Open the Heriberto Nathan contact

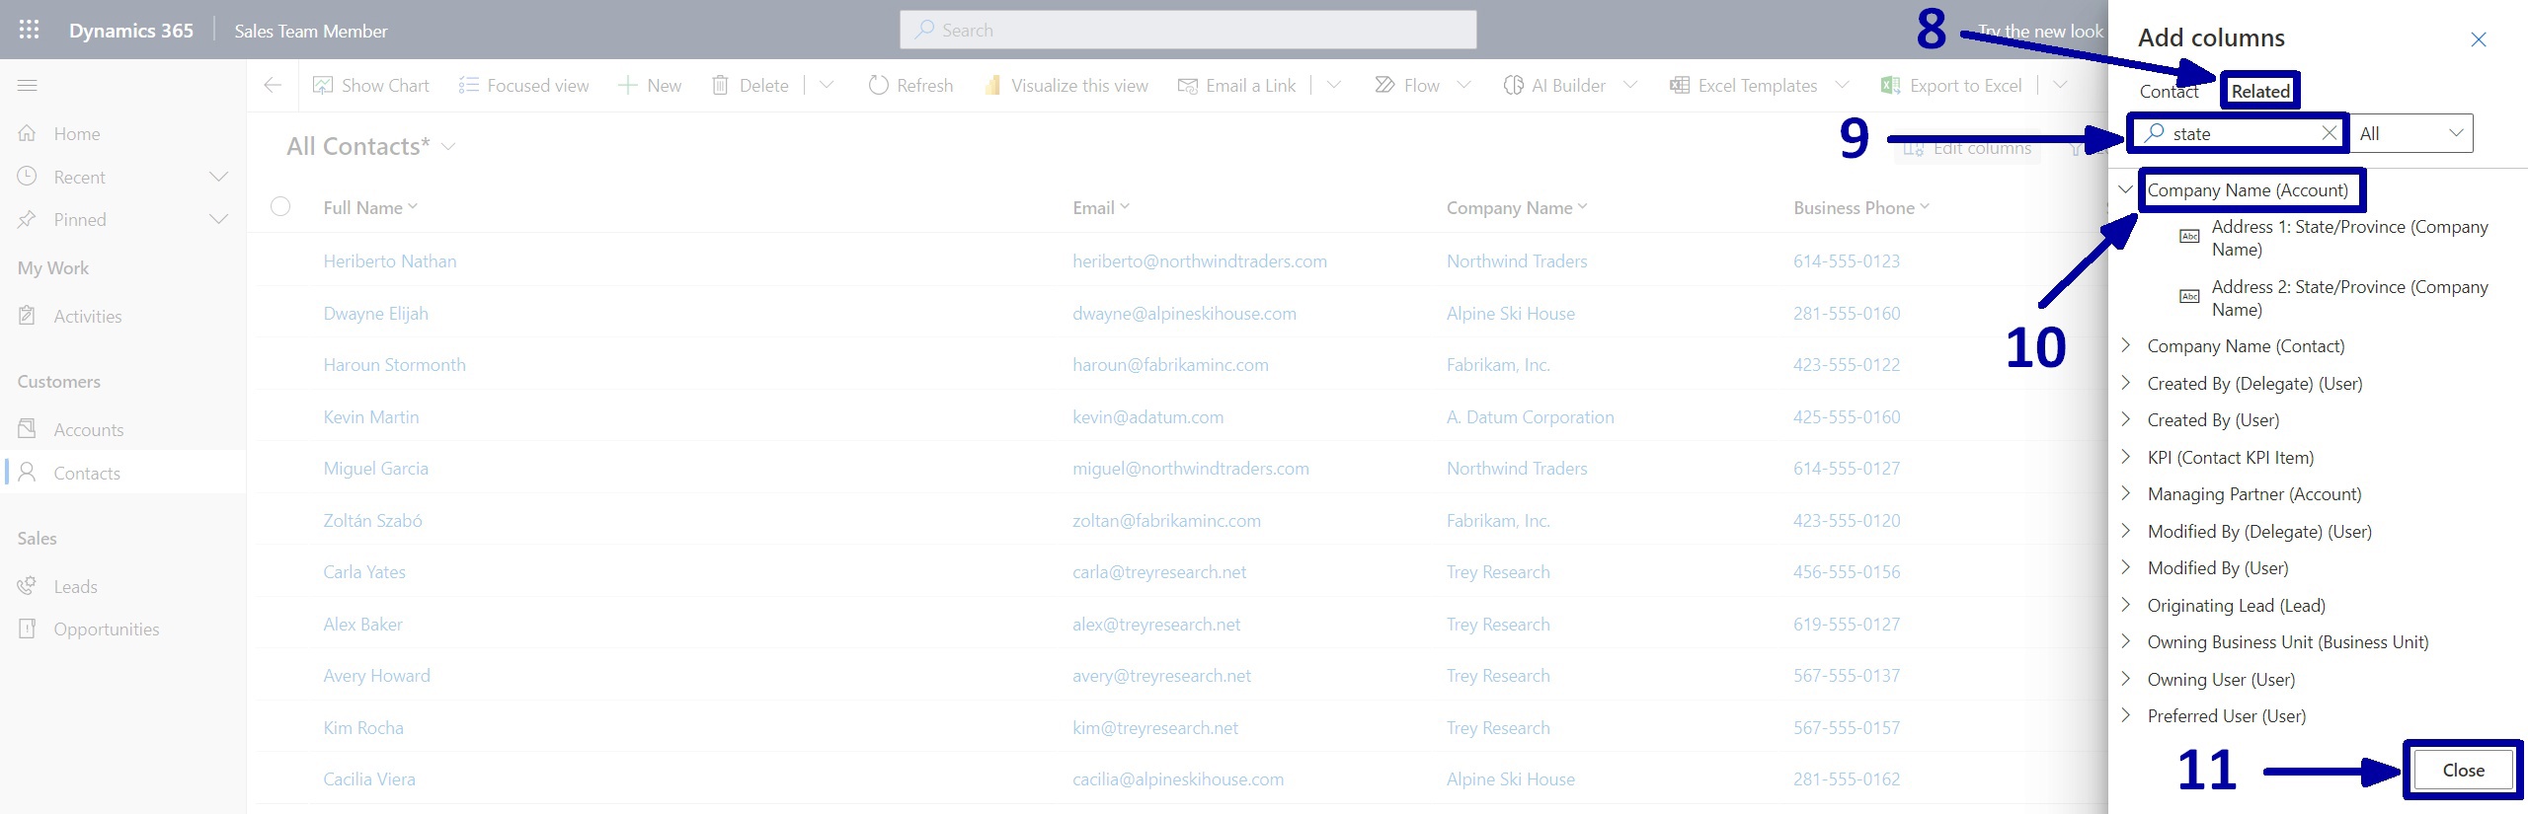point(389,261)
